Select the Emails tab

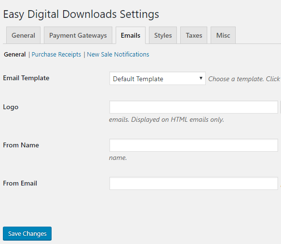click(131, 35)
